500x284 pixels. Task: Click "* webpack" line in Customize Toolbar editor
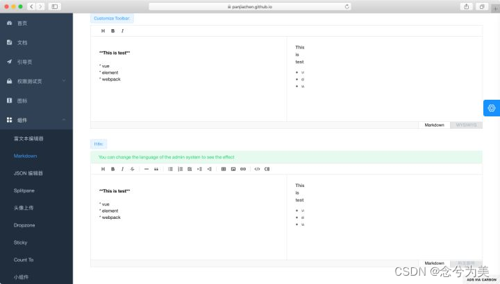tap(110, 79)
